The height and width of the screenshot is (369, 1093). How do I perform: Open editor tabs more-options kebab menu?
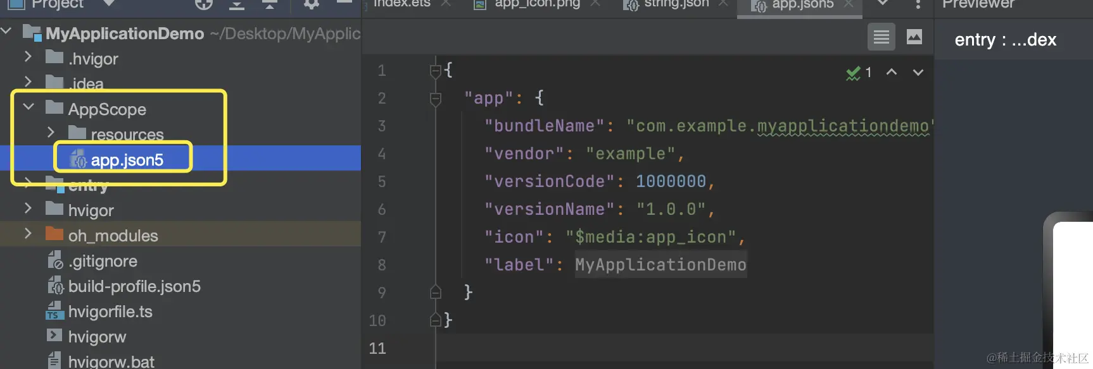click(x=918, y=4)
